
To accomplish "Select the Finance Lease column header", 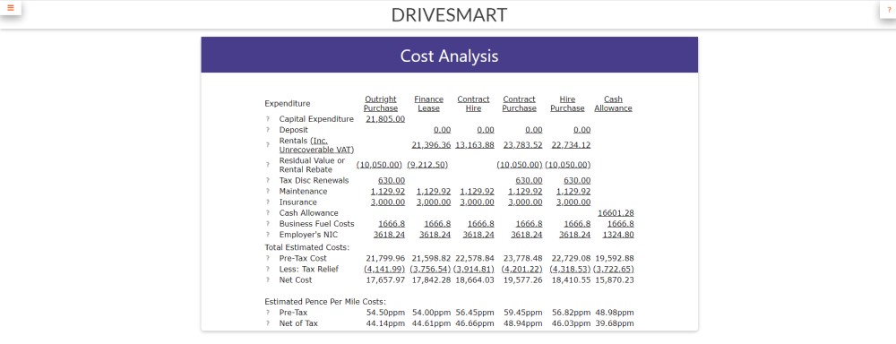I will point(428,103).
